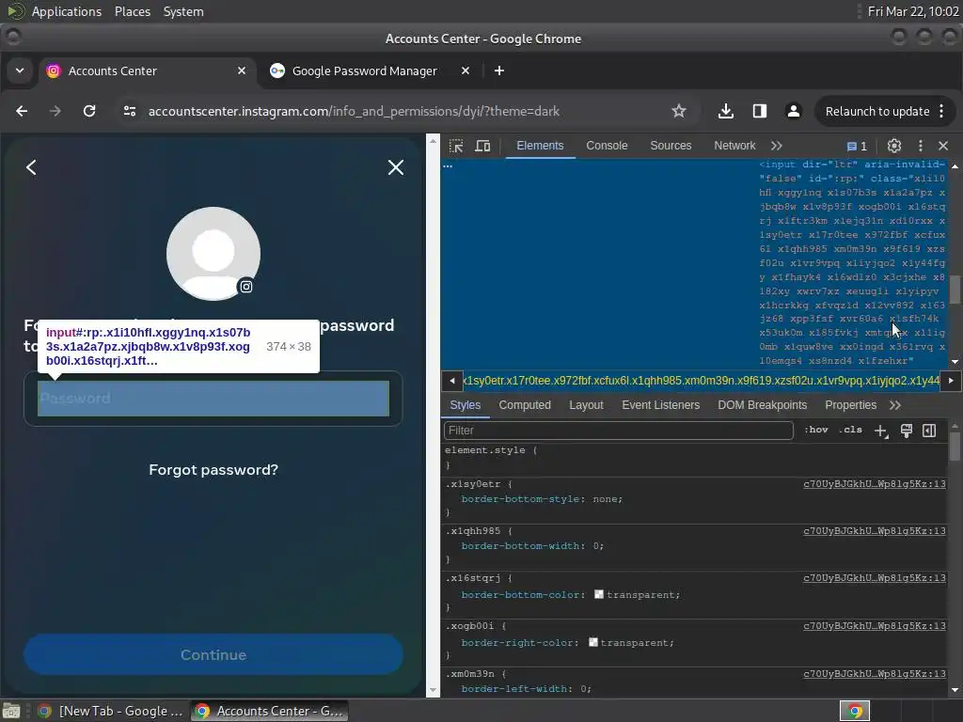Open the Places menu
The image size is (963, 722).
pyautogui.click(x=132, y=11)
